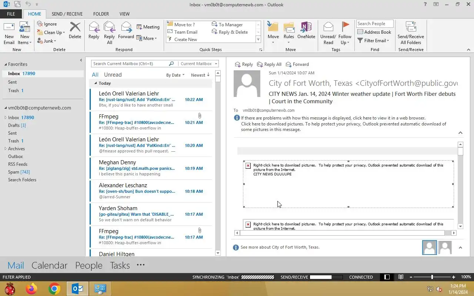
Task: Open the More respond options dropdown
Action: tap(147, 38)
